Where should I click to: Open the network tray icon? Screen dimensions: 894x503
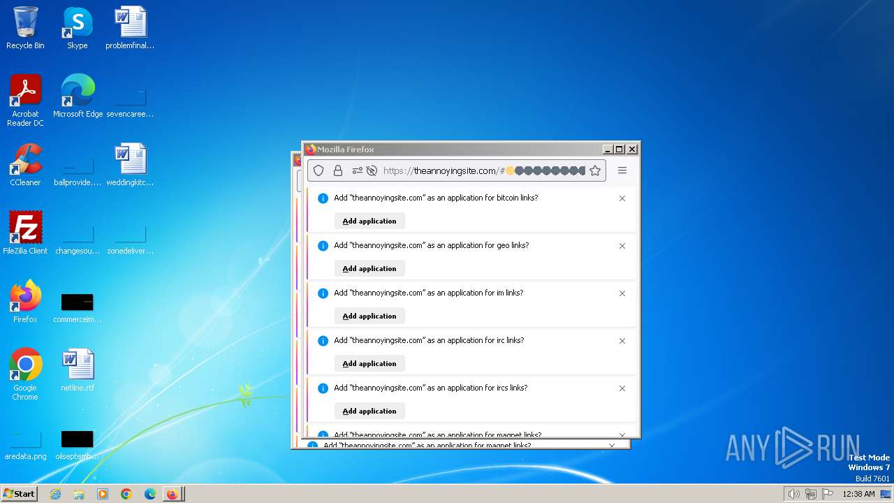point(811,494)
